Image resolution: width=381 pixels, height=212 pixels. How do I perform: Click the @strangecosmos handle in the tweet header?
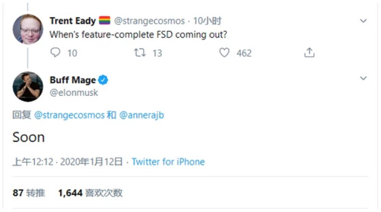(x=149, y=21)
